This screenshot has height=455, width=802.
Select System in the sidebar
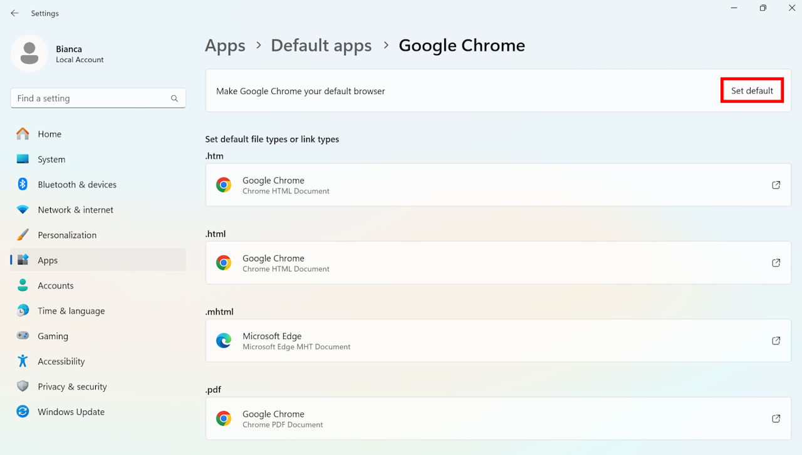pos(51,159)
